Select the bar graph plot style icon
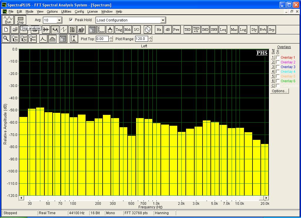Image resolution: width=301 pixels, height=218 pixels. [52, 39]
